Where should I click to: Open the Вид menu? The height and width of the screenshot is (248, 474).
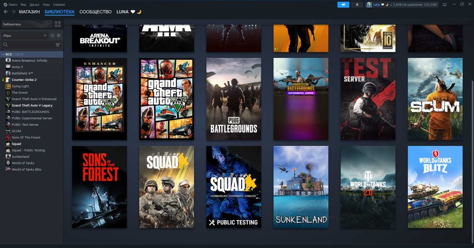(x=23, y=5)
